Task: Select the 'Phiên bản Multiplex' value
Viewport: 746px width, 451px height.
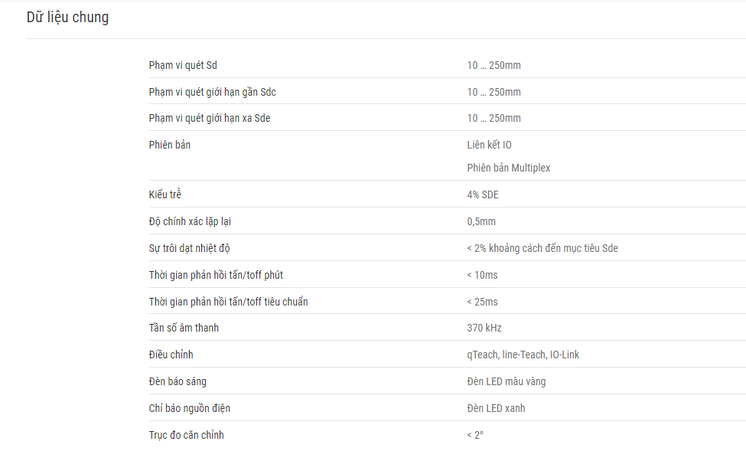Action: click(x=508, y=168)
